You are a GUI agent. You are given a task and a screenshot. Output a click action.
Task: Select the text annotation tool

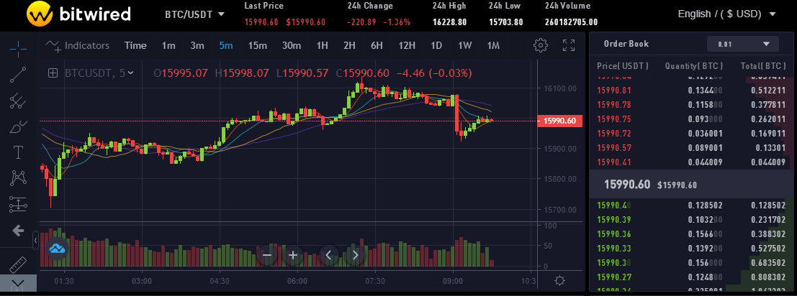point(18,152)
